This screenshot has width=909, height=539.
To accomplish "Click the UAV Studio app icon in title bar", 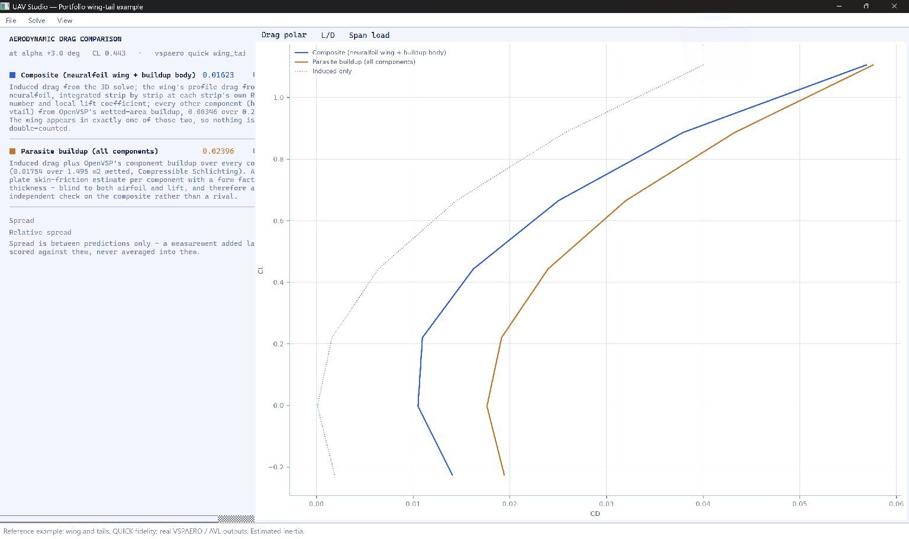I will (x=5, y=7).
